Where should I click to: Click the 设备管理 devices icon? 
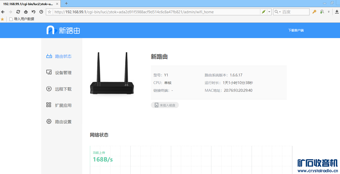tap(49, 72)
